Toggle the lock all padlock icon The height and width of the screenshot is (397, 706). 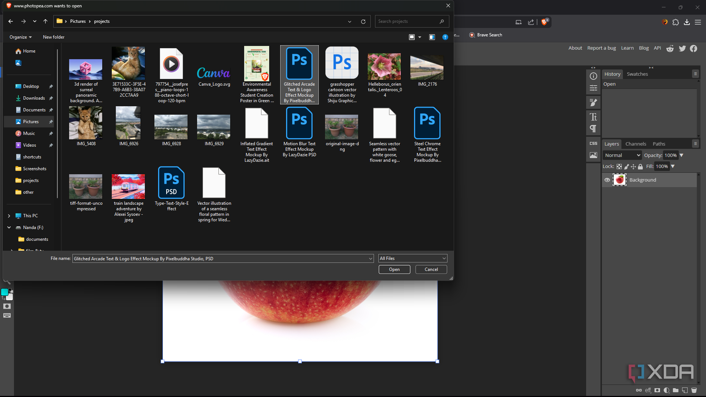640,167
